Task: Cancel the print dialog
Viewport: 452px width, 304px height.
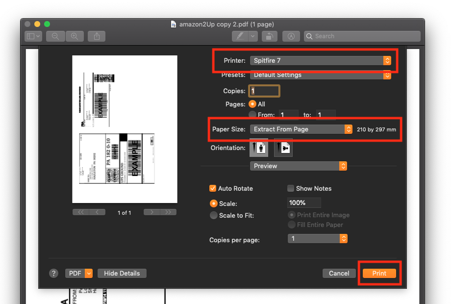Action: click(339, 274)
